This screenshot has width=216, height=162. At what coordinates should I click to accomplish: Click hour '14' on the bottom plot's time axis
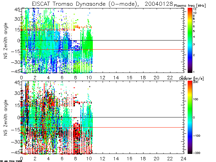point(116,159)
